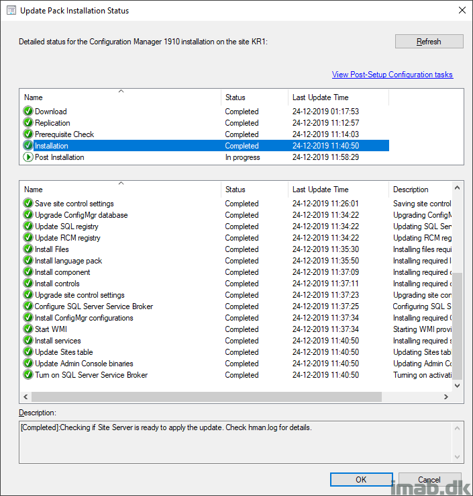Select the Install language pack step name
Viewport: 473px width, 496px height.
pos(68,261)
